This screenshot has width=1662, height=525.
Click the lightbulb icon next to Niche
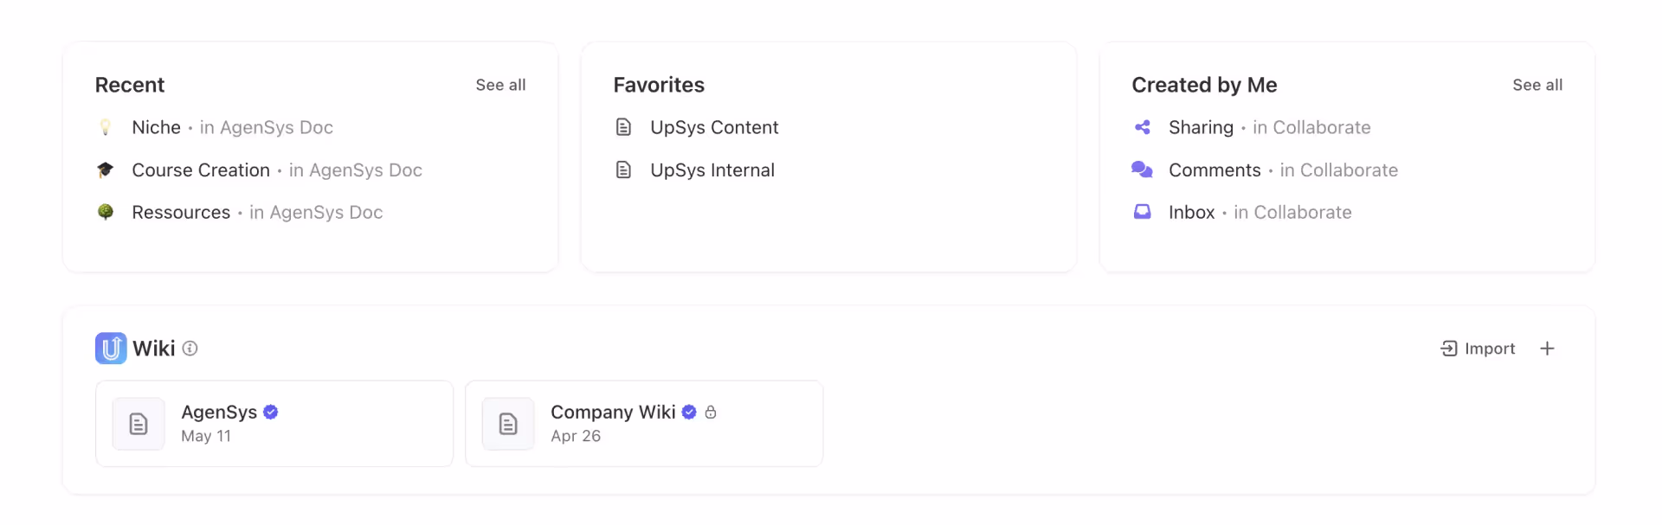click(x=106, y=127)
